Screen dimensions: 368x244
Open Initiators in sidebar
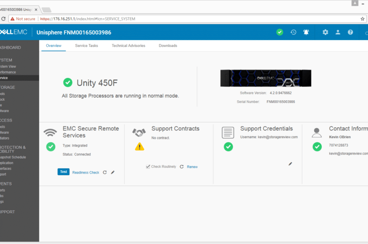pyautogui.click(x=4, y=138)
